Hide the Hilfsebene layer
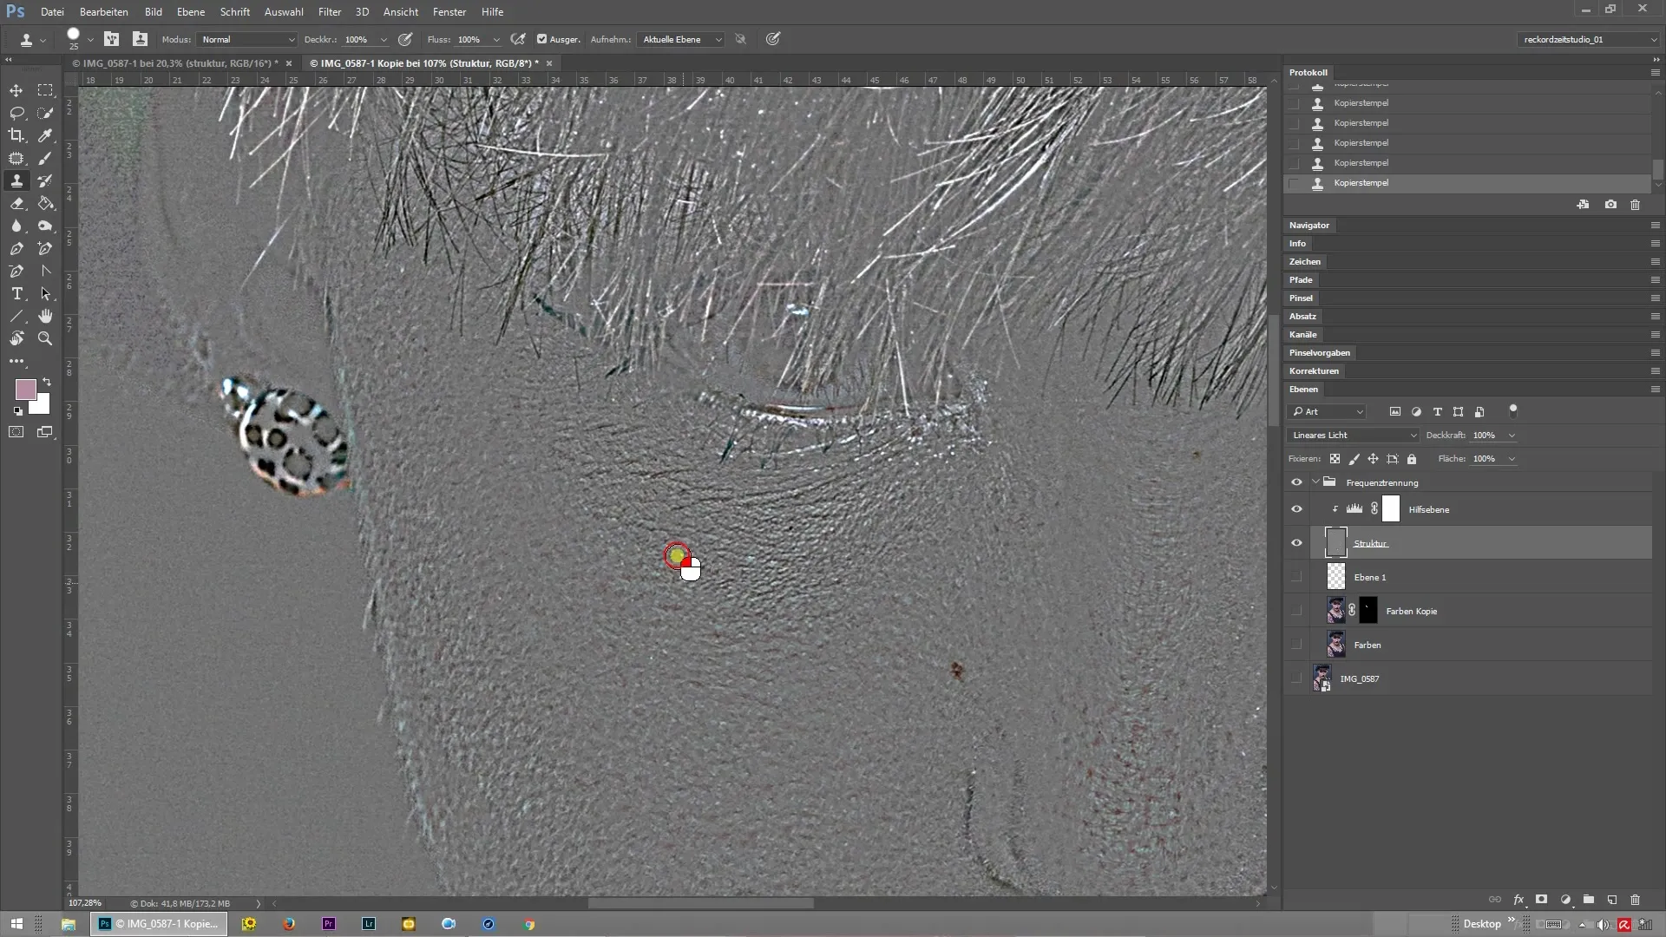Viewport: 1666px width, 937px height. click(1296, 509)
